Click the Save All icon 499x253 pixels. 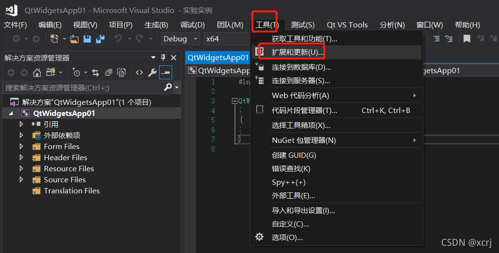(100, 39)
